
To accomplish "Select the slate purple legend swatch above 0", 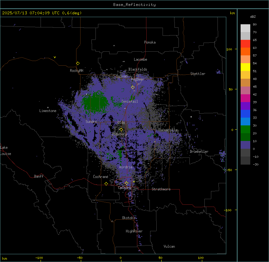I will (x=245, y=145).
